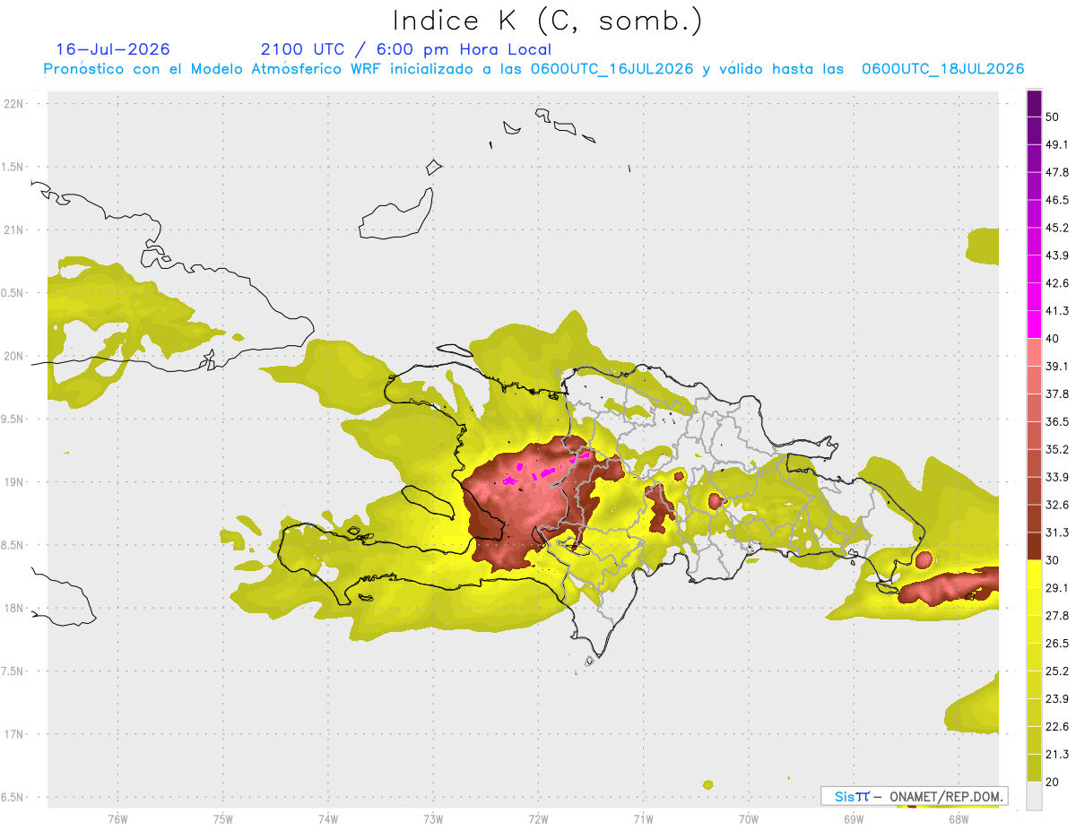Image resolution: width=1076 pixels, height=831 pixels.
Task: Click "2100 UTC / 6:00 pm Hora Local"
Action: (406, 49)
